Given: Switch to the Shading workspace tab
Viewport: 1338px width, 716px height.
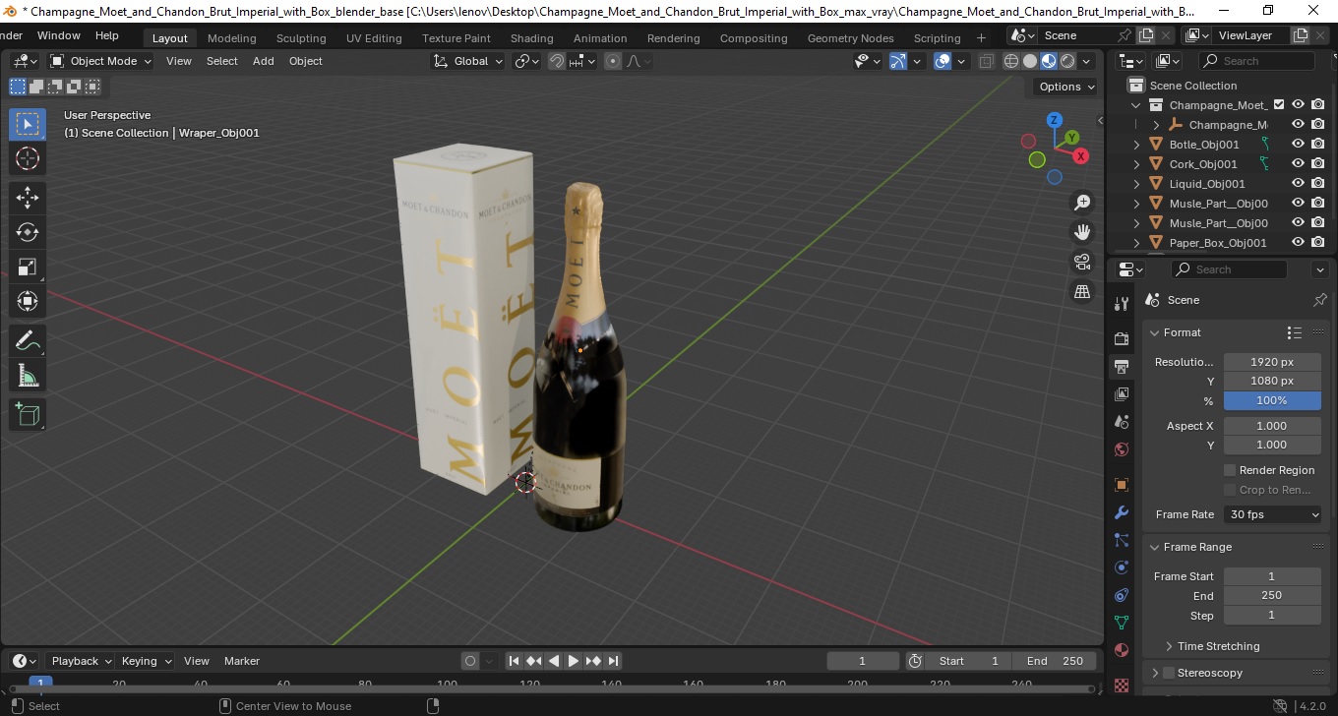Looking at the screenshot, I should [x=531, y=38].
